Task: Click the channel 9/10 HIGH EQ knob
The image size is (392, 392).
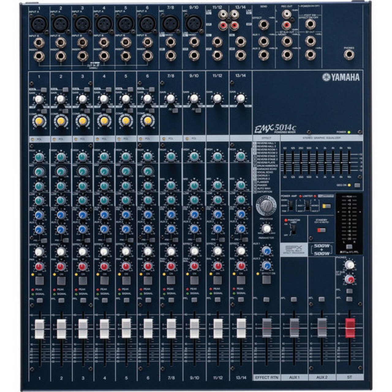Action: [194, 157]
